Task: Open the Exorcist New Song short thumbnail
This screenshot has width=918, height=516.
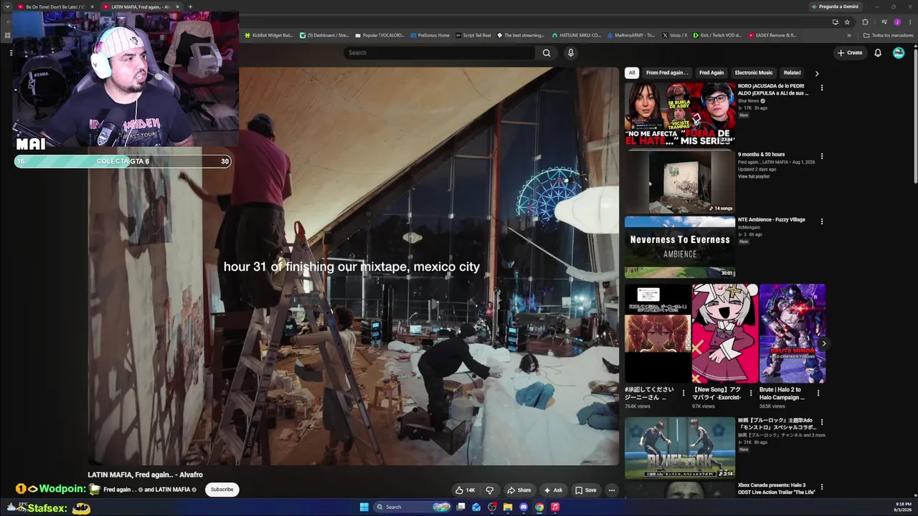Action: [724, 333]
